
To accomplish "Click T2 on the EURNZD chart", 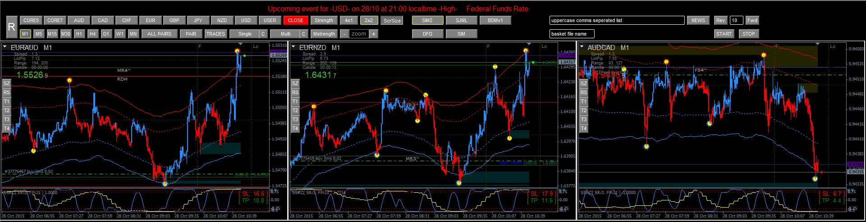I will click(x=295, y=110).
